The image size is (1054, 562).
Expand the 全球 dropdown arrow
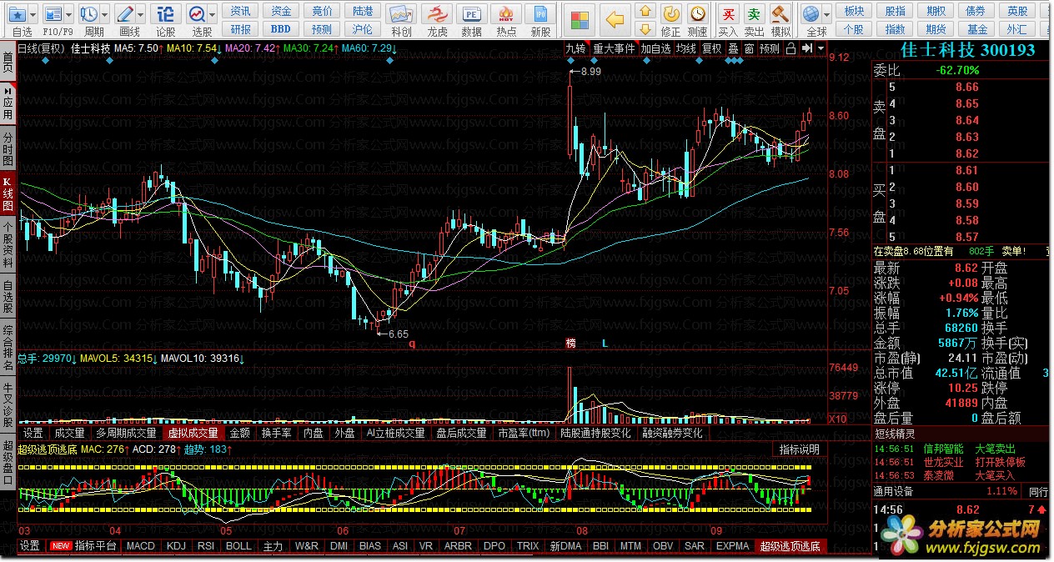[x=826, y=14]
